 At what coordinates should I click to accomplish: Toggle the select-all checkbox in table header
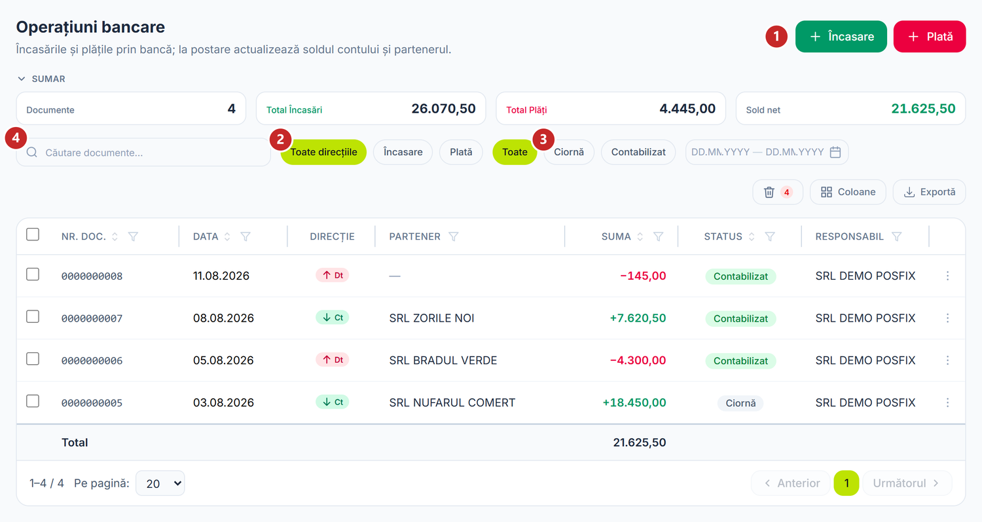(x=33, y=234)
